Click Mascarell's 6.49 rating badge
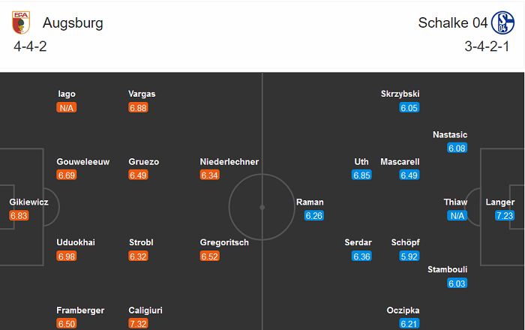 pyautogui.click(x=409, y=175)
